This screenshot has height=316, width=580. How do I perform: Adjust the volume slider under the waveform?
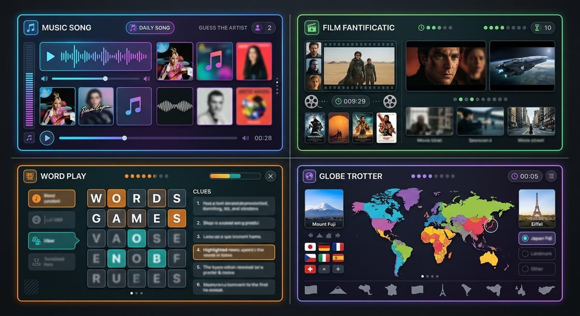coord(96,78)
